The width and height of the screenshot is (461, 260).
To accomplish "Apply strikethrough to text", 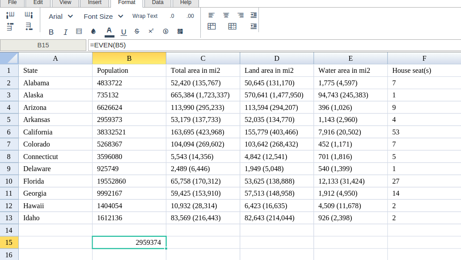I will coord(137,31).
